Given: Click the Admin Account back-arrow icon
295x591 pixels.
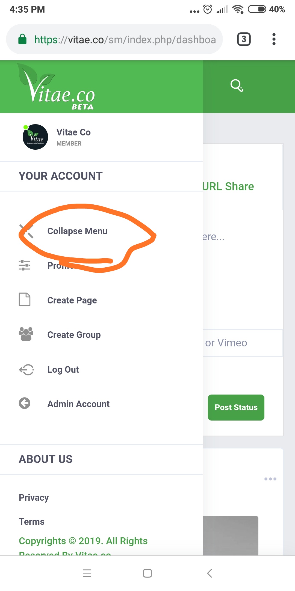Looking at the screenshot, I should tap(25, 403).
